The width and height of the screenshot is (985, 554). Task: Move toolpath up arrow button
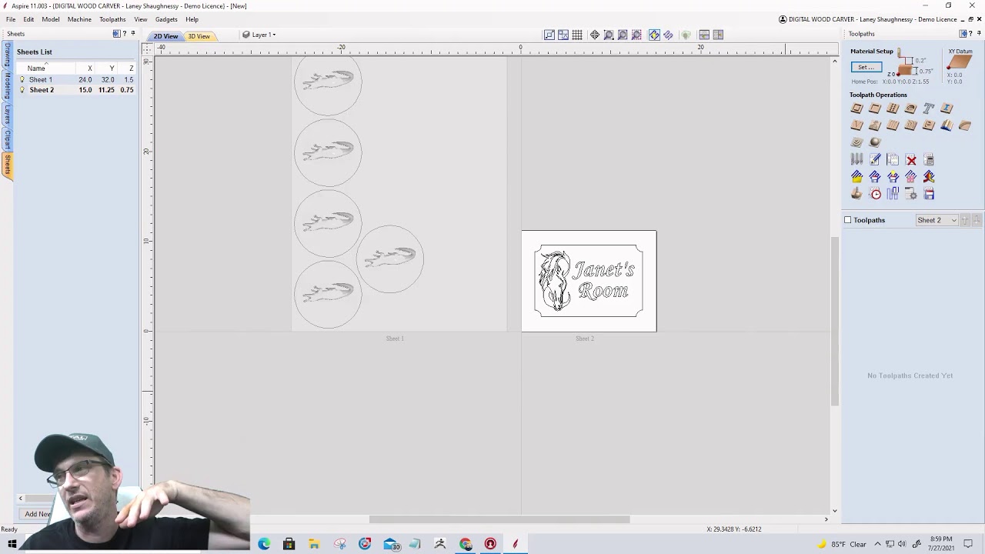coord(967,220)
